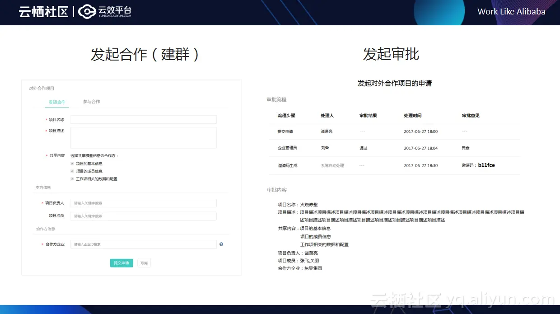The width and height of the screenshot is (560, 314).
Task: Select the 发起合作 tab
Action: pyautogui.click(x=57, y=102)
